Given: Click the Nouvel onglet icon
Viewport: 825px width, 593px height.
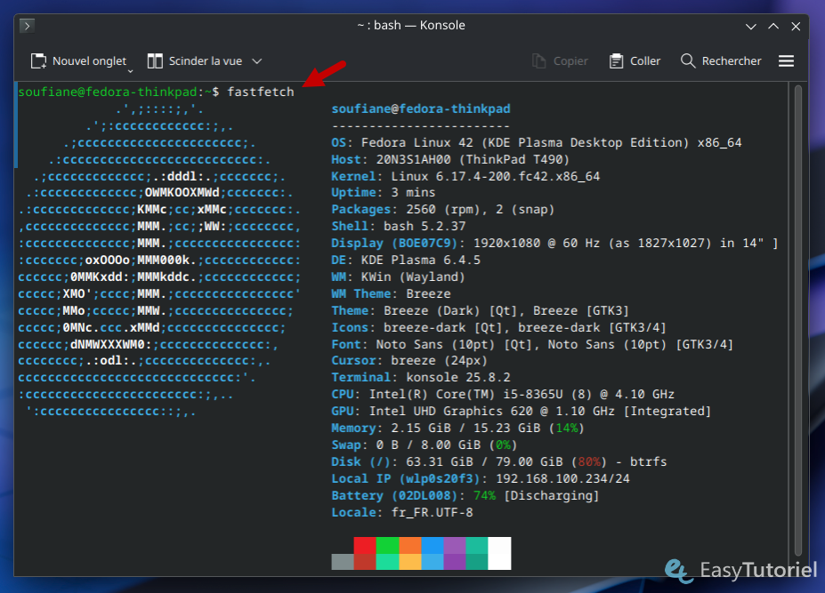Looking at the screenshot, I should [x=39, y=60].
